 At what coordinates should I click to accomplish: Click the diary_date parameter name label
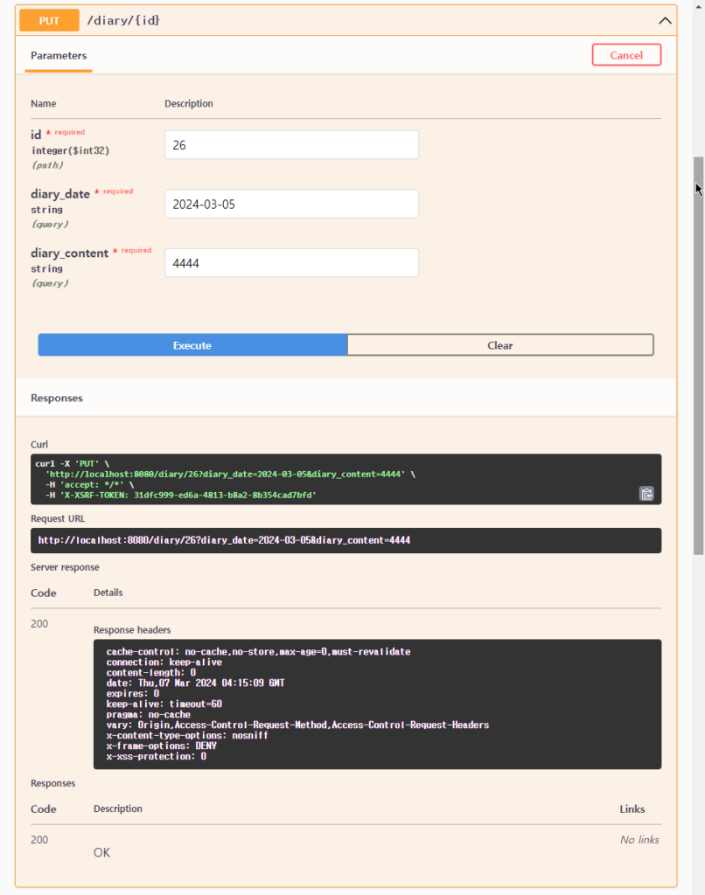tap(60, 194)
